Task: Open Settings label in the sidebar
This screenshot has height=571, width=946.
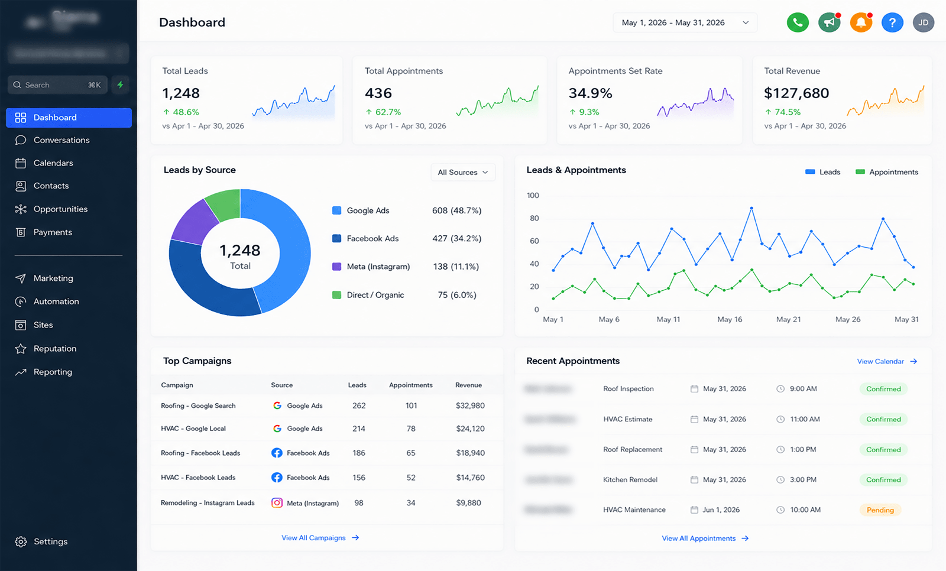Action: click(x=50, y=542)
